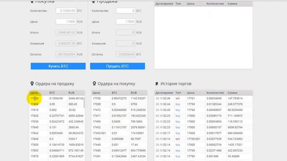This screenshot has width=287, height=161.
Task: Click trade history row with sum 711.140972
Action: (203, 116)
